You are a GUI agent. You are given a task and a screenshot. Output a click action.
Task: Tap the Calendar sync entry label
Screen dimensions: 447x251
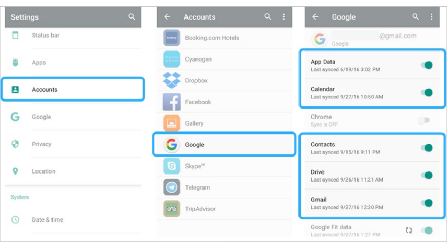323,89
